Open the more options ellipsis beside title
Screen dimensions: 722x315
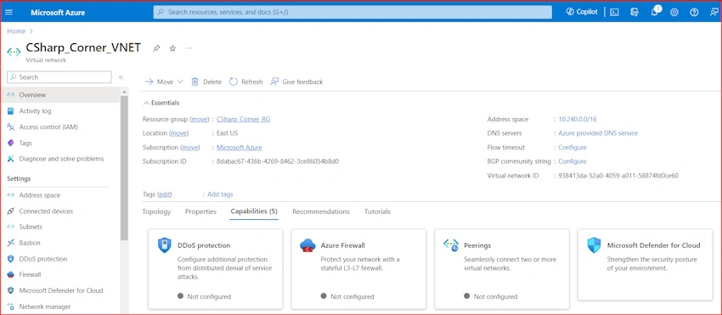(189, 48)
